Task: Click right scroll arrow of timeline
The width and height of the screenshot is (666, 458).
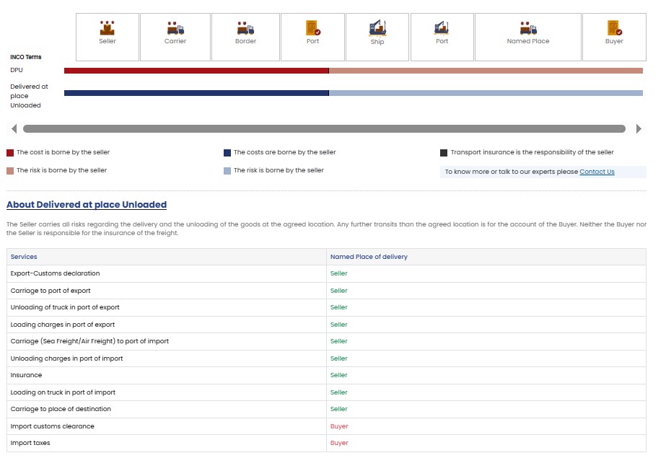Action: [x=638, y=129]
